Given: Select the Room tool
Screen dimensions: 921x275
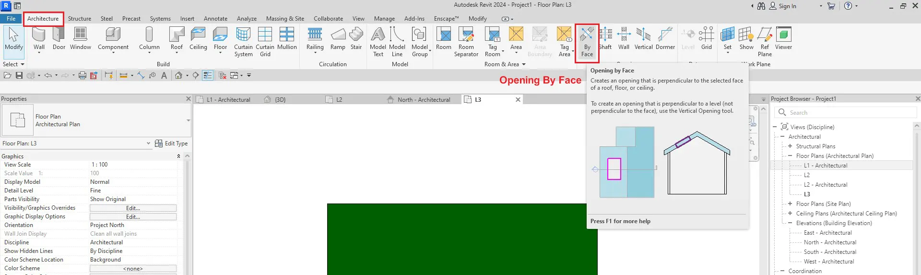Looking at the screenshot, I should pyautogui.click(x=444, y=38).
